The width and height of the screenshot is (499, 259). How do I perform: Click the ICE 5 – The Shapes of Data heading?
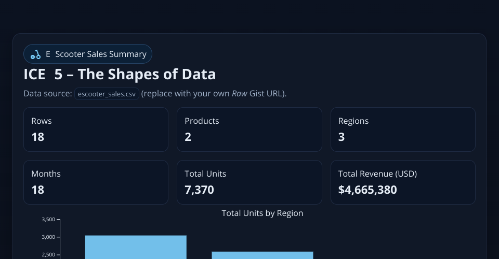tap(120, 75)
